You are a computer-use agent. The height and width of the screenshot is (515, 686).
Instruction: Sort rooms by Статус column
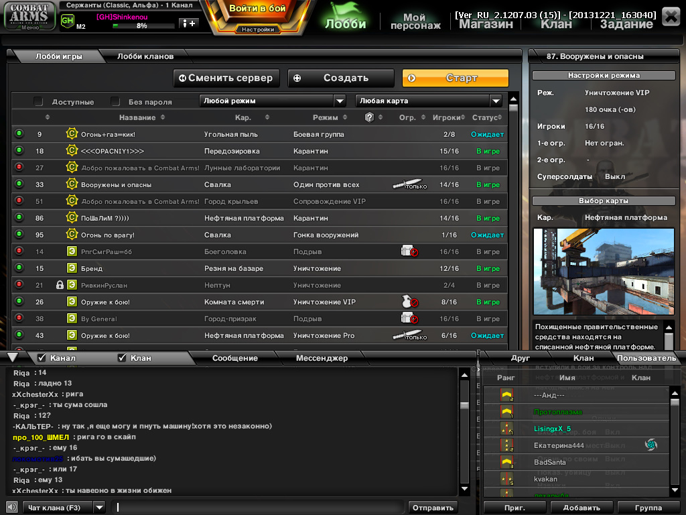[x=486, y=117]
